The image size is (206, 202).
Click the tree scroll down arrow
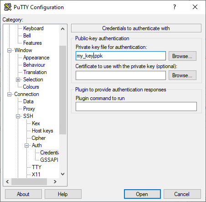62,174
